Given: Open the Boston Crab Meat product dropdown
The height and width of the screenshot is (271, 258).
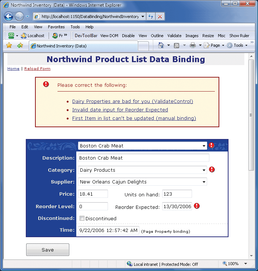Looking at the screenshot, I should pyautogui.click(x=142, y=146).
